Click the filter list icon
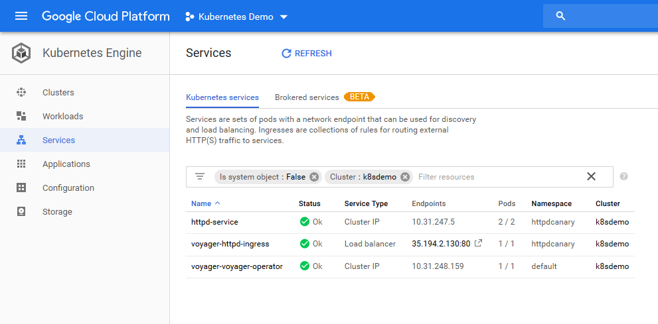This screenshot has height=324, width=658. coord(200,177)
